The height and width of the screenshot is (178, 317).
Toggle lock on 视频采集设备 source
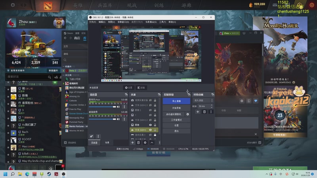coord(155,100)
